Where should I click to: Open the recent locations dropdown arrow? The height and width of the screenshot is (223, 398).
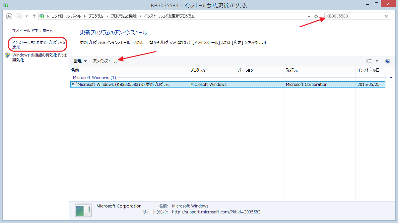pyautogui.click(x=27, y=16)
